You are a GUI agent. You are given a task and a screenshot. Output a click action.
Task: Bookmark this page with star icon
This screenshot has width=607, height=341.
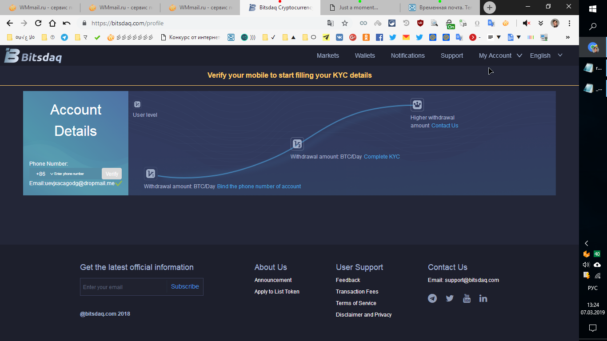[345, 23]
